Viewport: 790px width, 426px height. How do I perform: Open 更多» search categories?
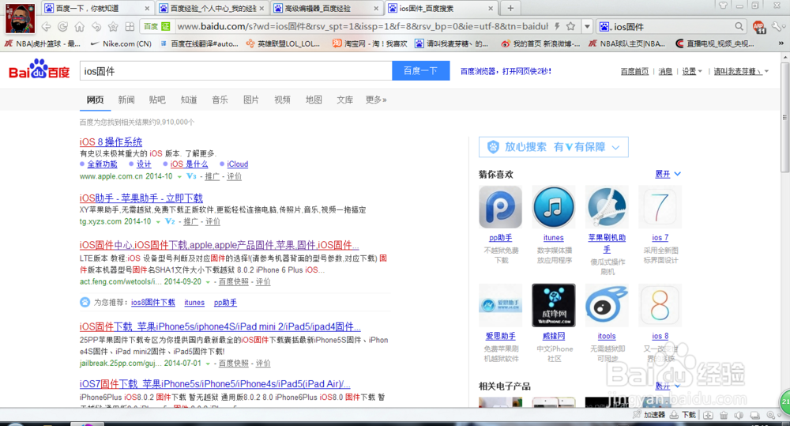click(x=376, y=100)
